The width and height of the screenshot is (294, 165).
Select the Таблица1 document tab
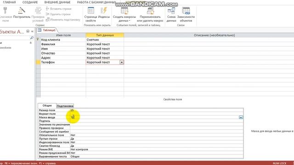tap(47, 30)
